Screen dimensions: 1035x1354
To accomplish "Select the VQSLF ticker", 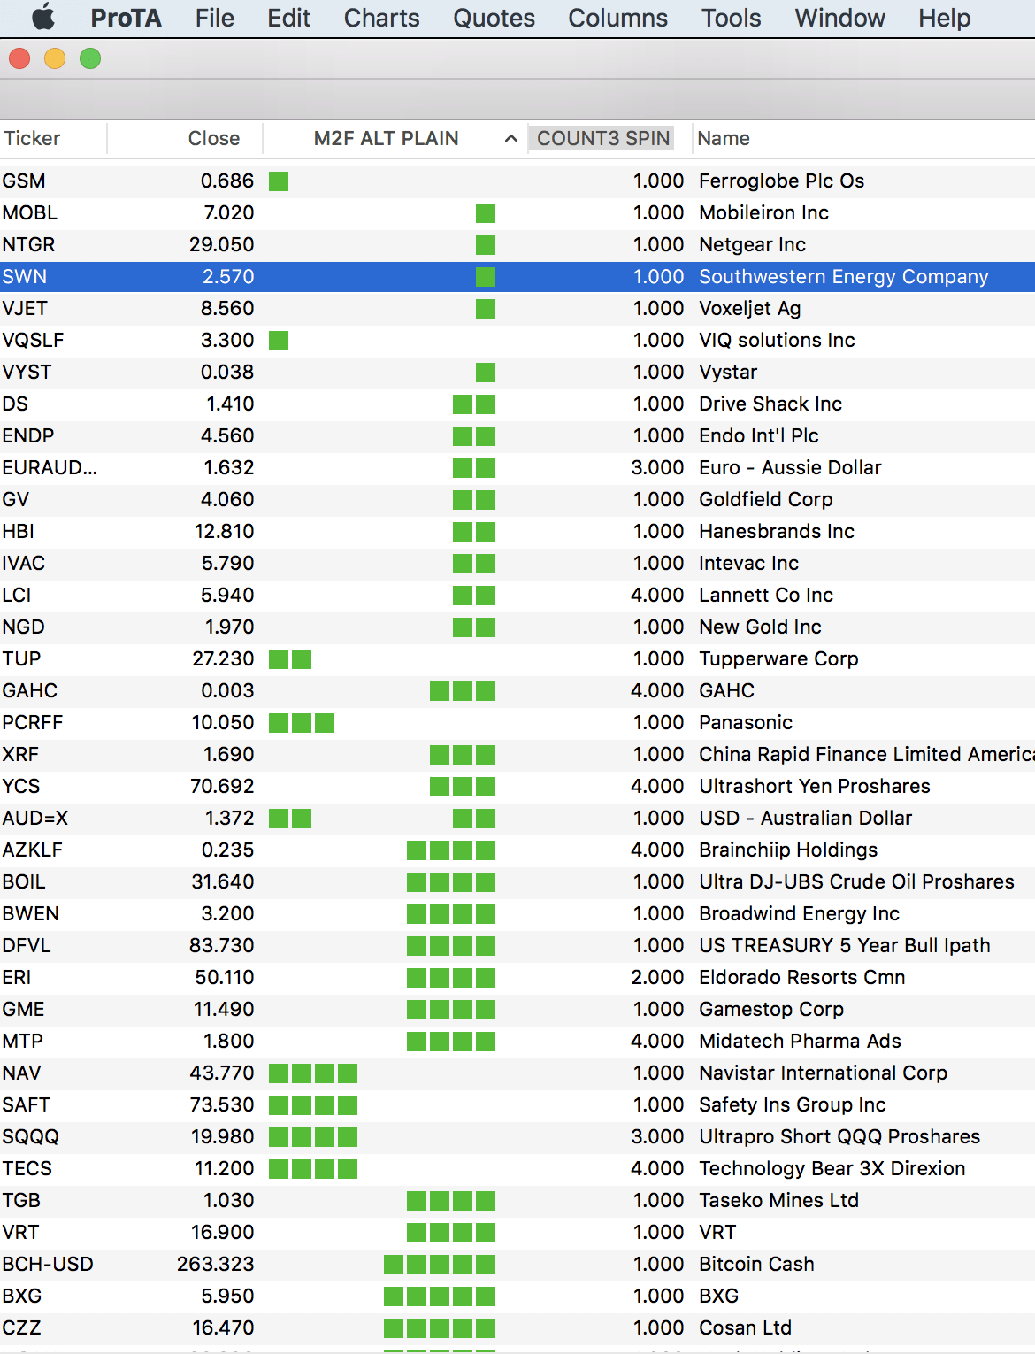I will pos(34,341).
